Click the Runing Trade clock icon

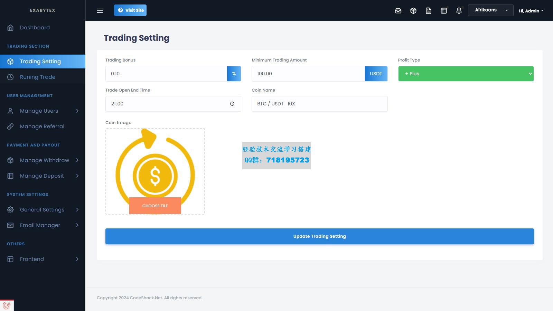click(x=10, y=77)
